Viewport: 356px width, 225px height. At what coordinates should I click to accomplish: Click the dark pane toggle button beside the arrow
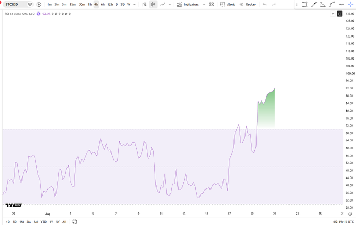click(x=339, y=14)
